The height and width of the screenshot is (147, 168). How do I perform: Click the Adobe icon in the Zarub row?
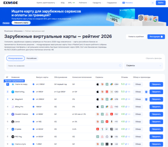[107, 122]
